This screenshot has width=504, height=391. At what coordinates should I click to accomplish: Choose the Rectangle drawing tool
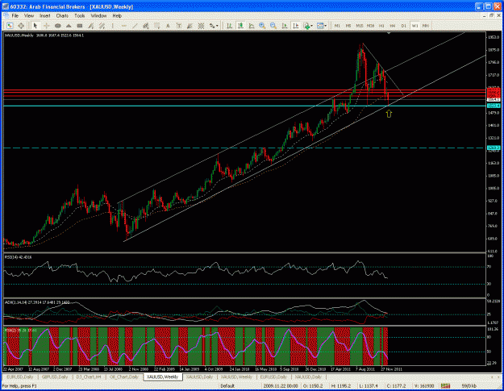tap(80, 26)
